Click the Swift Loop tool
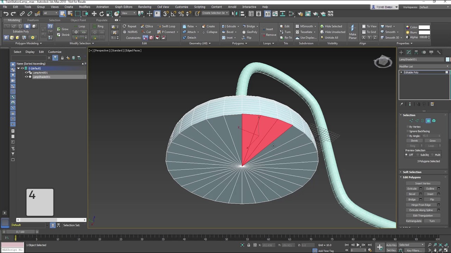 click(166, 26)
